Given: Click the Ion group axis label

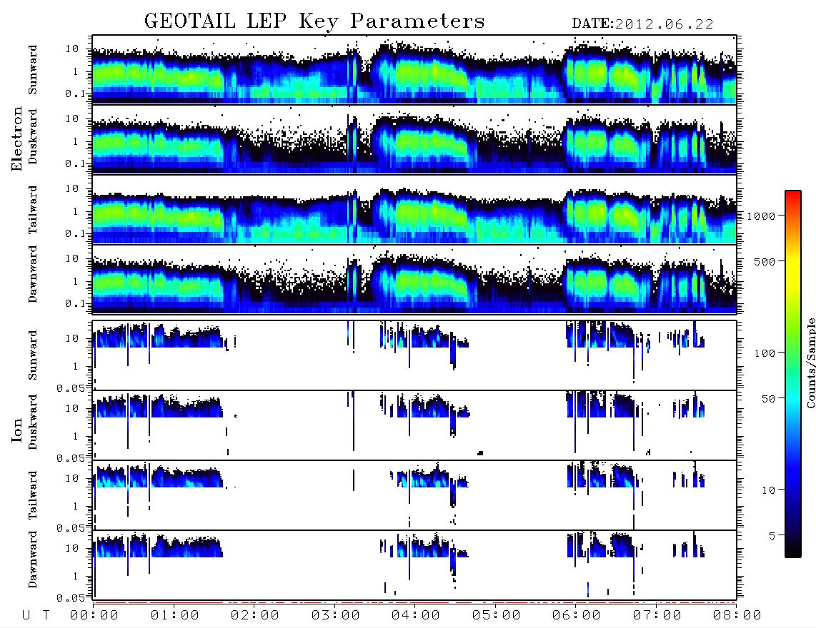Looking at the screenshot, I should (x=16, y=430).
